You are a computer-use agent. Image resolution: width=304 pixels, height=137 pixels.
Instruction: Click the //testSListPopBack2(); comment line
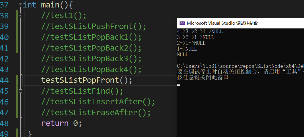[x=91, y=48]
